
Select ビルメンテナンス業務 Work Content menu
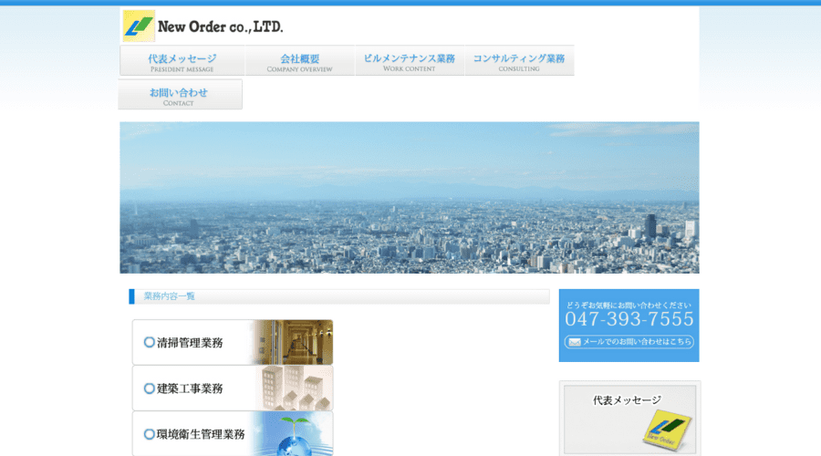(x=410, y=61)
